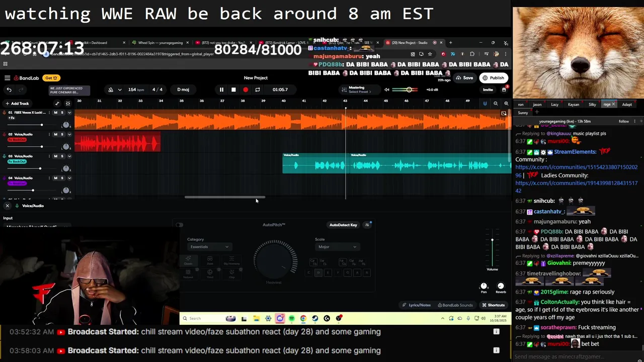The image size is (644, 362).
Task: Click the Save button
Action: click(x=464, y=78)
